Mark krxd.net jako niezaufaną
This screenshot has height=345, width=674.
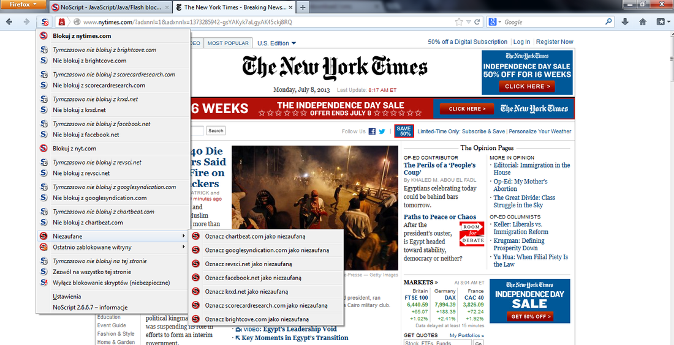[267, 291]
